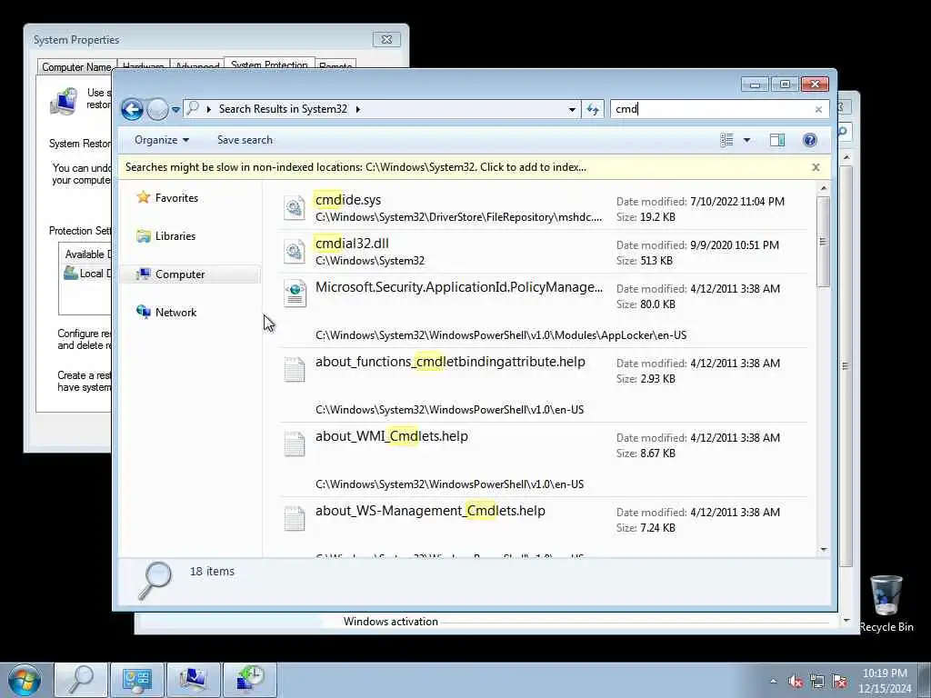Dismiss the yellow indexing info bar
931x698 pixels.
click(x=816, y=167)
